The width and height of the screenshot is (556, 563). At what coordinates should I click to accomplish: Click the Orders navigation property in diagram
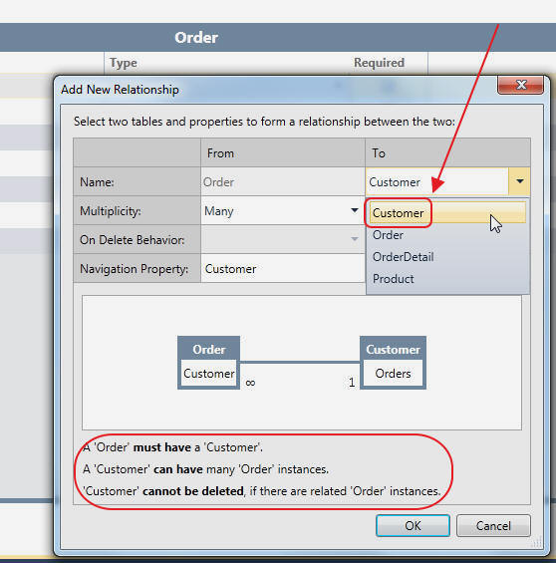pyautogui.click(x=393, y=374)
